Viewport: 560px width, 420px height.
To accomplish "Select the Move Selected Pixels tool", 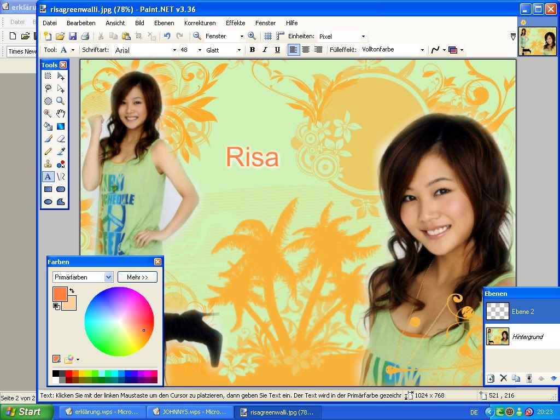I will pos(61,75).
